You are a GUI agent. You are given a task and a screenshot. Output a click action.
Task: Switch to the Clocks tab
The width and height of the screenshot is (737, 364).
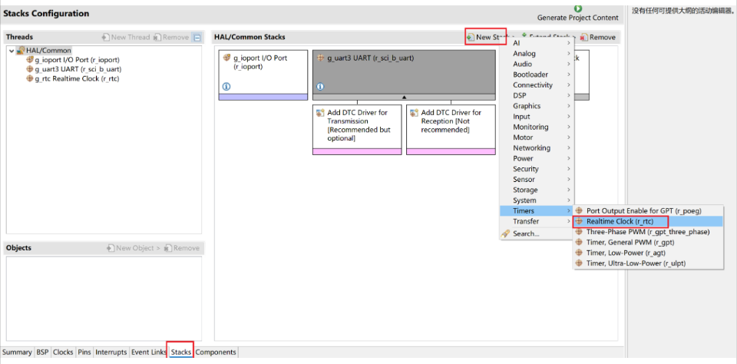63,352
